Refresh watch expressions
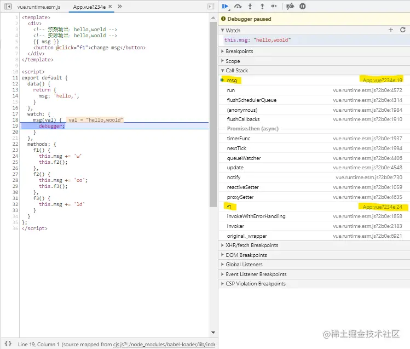Viewport: 410px width, 349px height. tap(403, 30)
